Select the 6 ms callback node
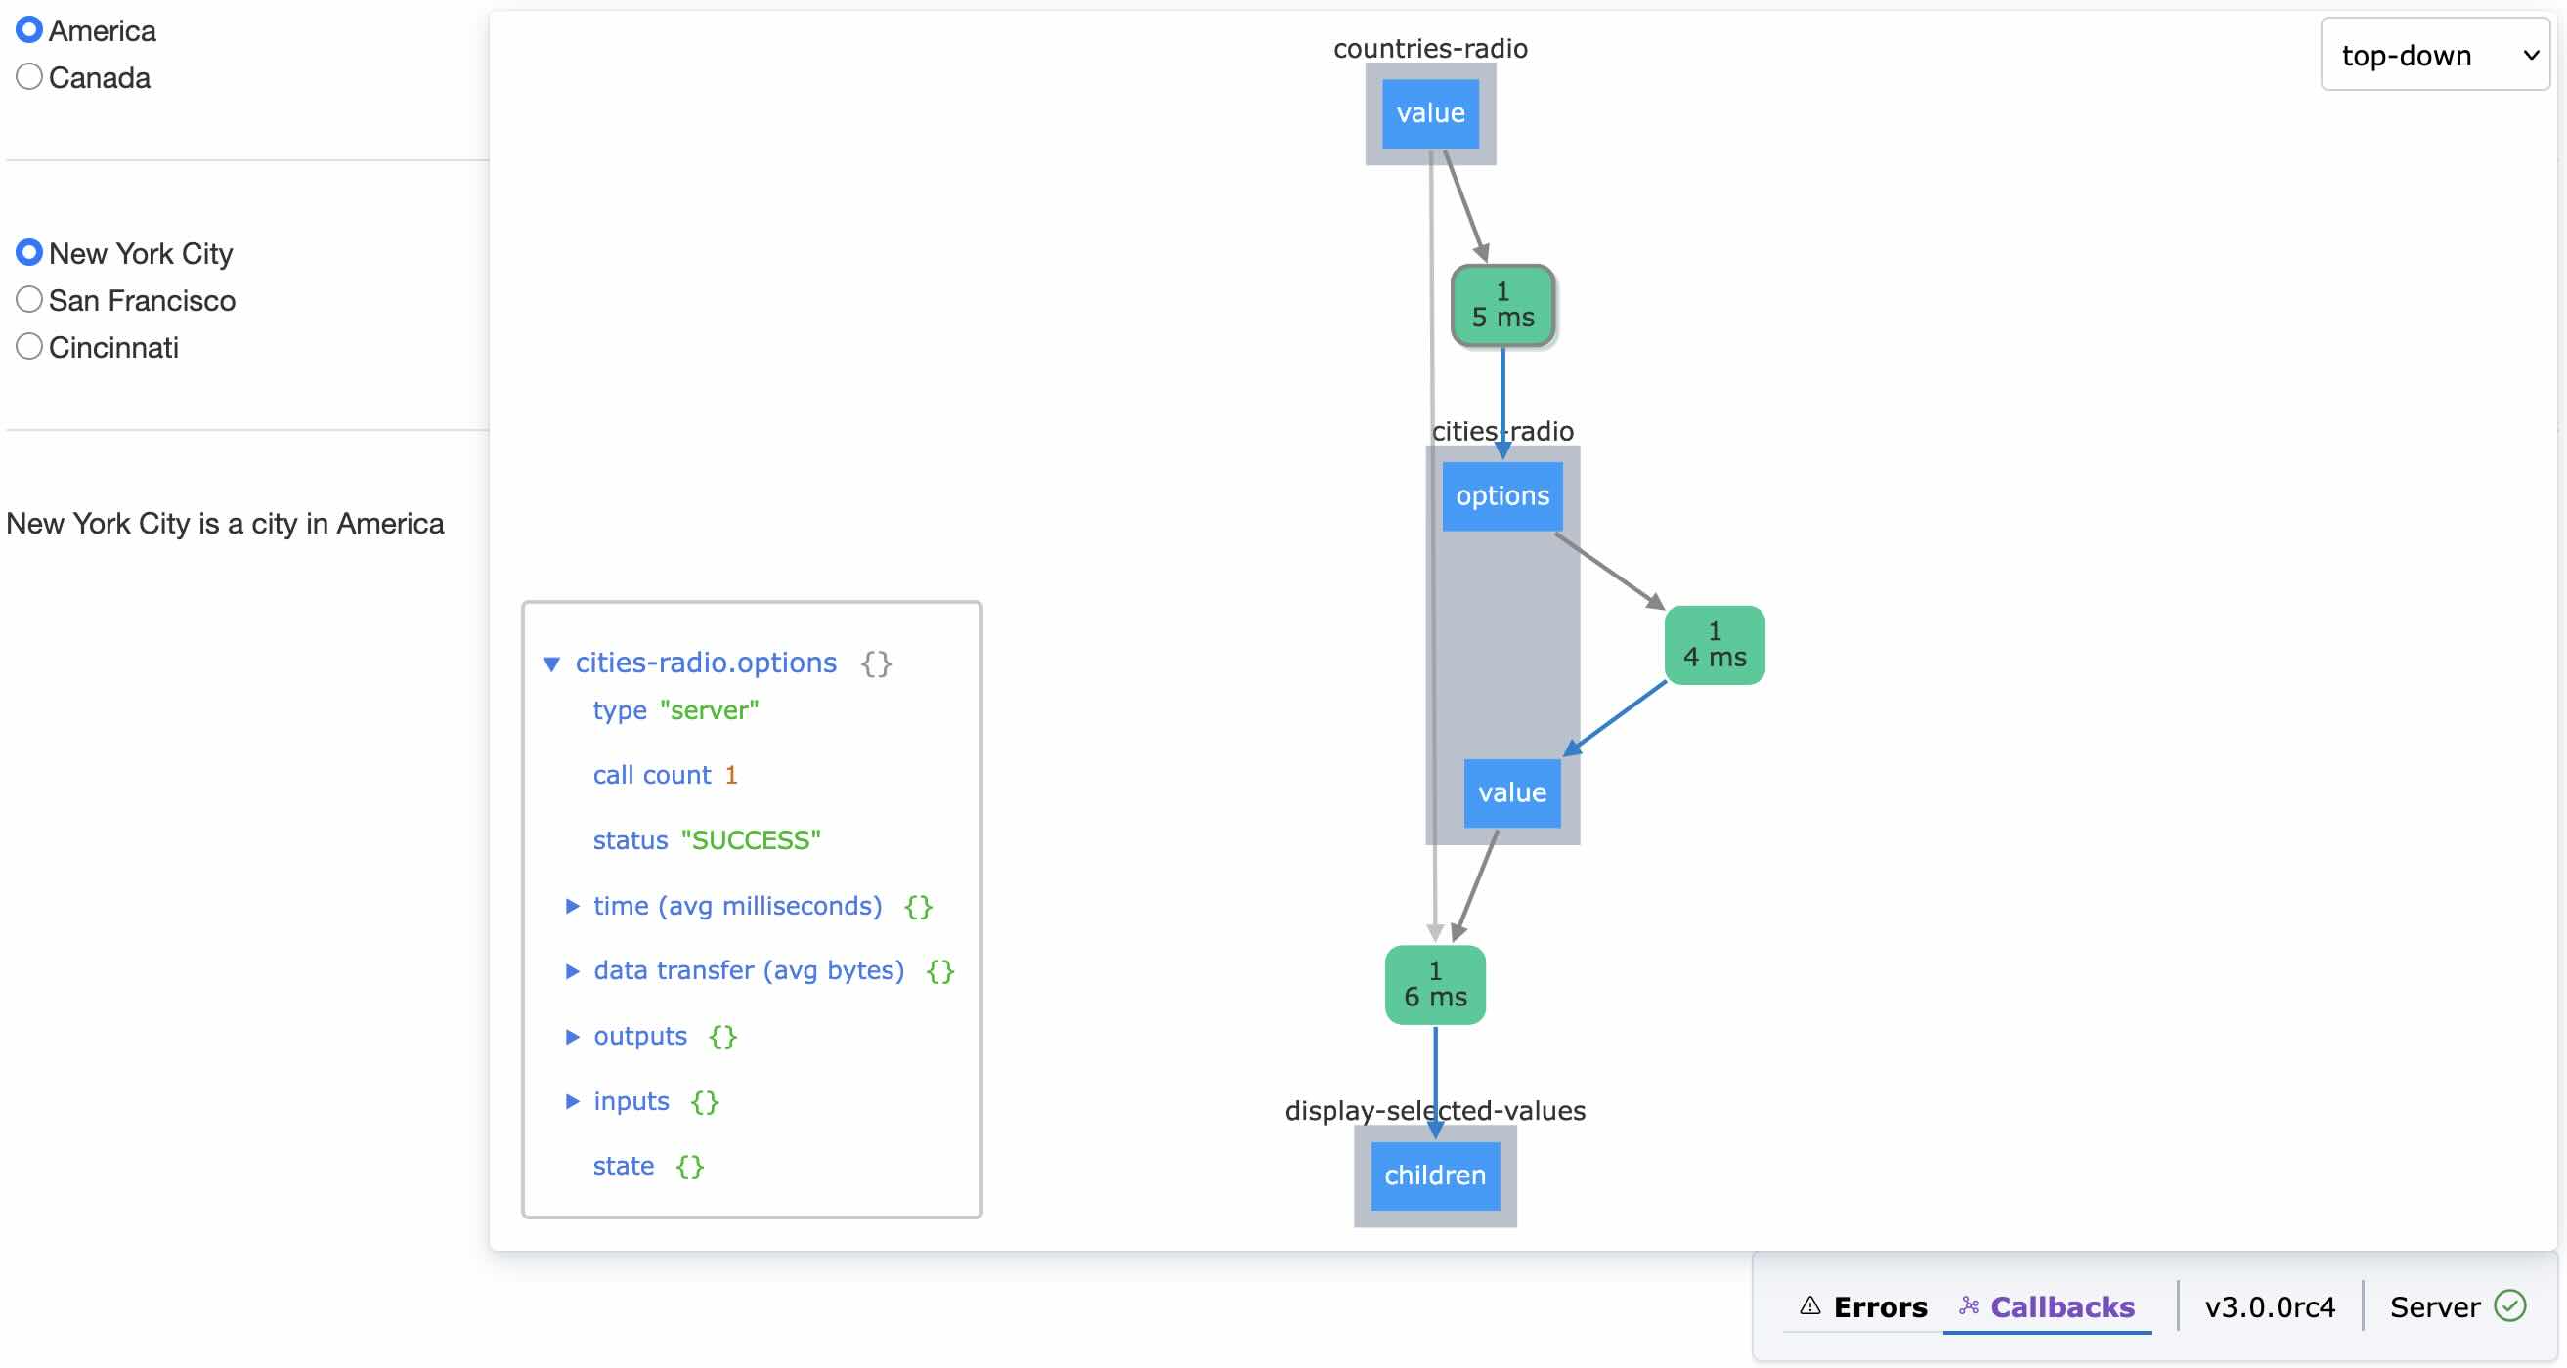This screenshot has height=1368, width=2567. [x=1435, y=984]
